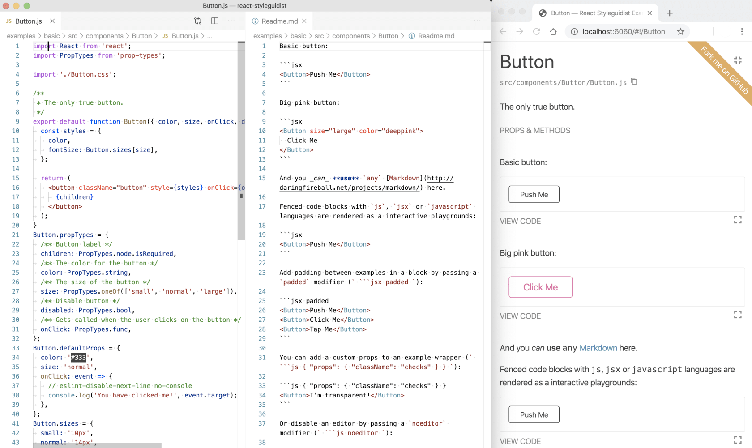Click the vertical scrollbar of Button.js editor
The width and height of the screenshot is (752, 448).
[241, 141]
